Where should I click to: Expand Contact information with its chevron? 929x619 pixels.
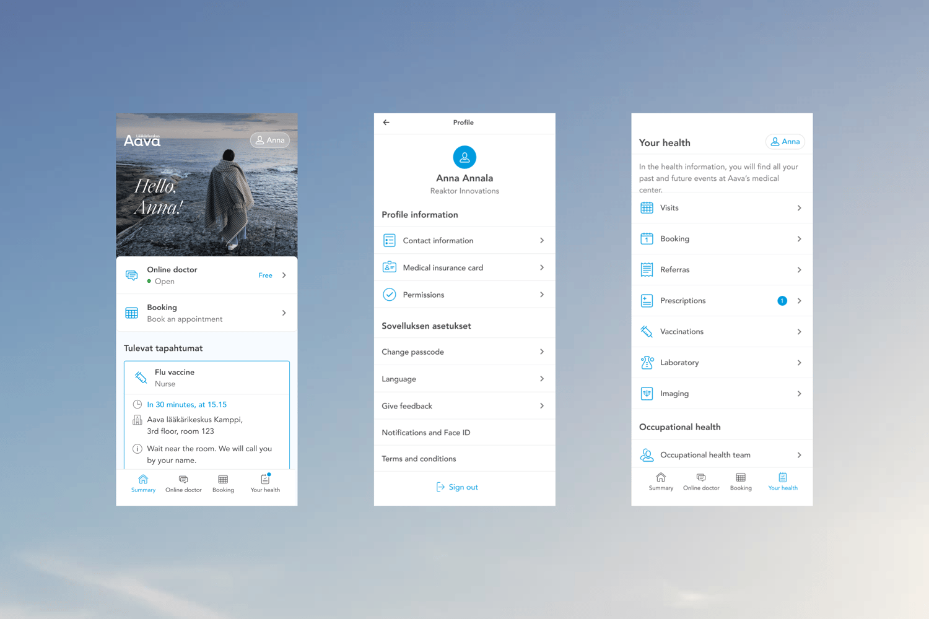(x=542, y=240)
